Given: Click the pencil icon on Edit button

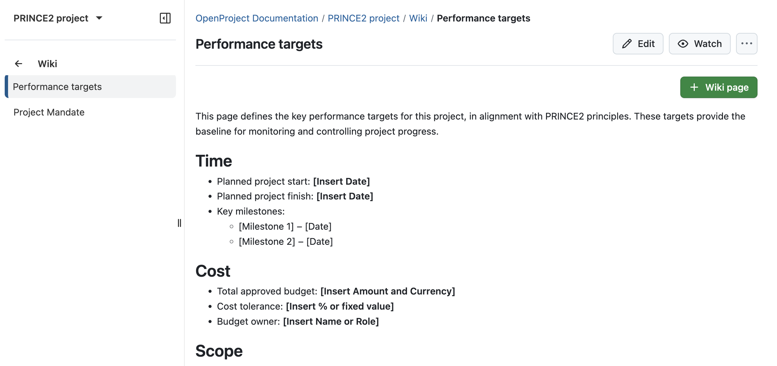Looking at the screenshot, I should tap(626, 44).
